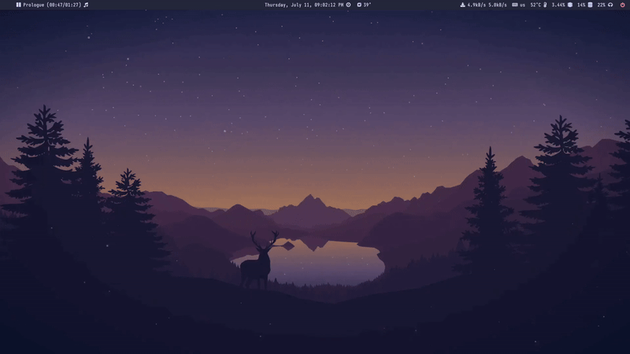Click the clock icon beside the time

point(349,5)
